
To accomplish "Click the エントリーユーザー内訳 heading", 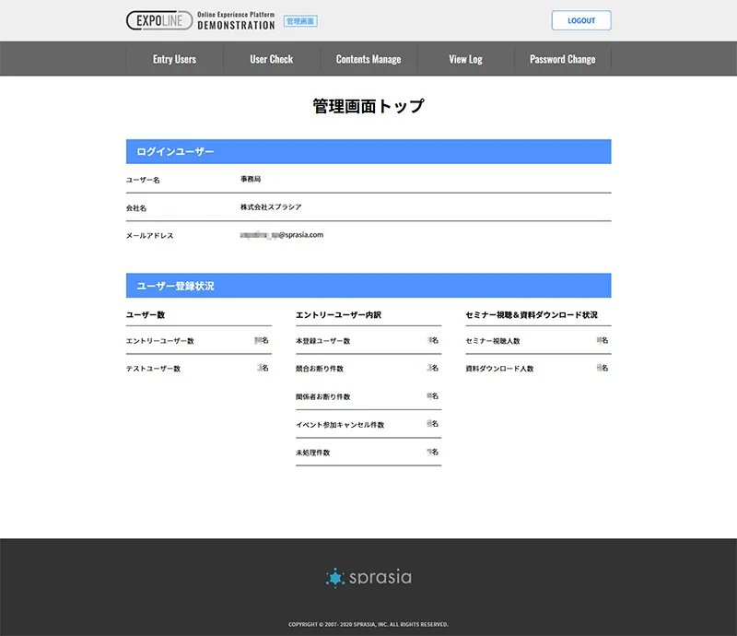I will (338, 314).
